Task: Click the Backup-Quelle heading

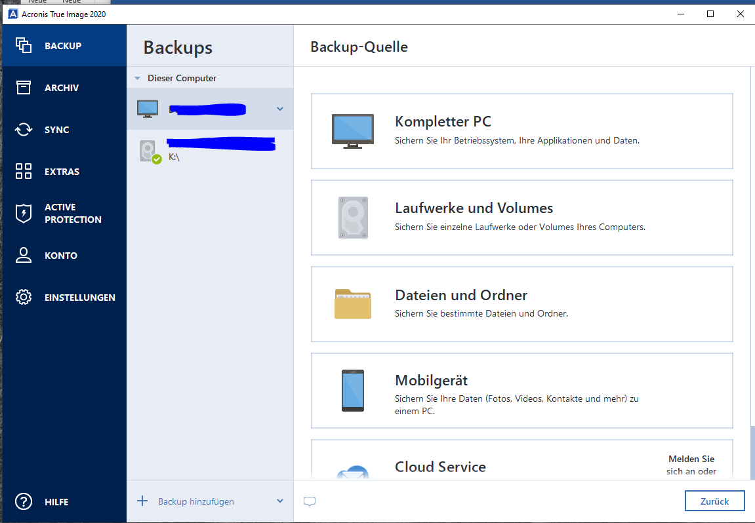Action: (x=359, y=47)
